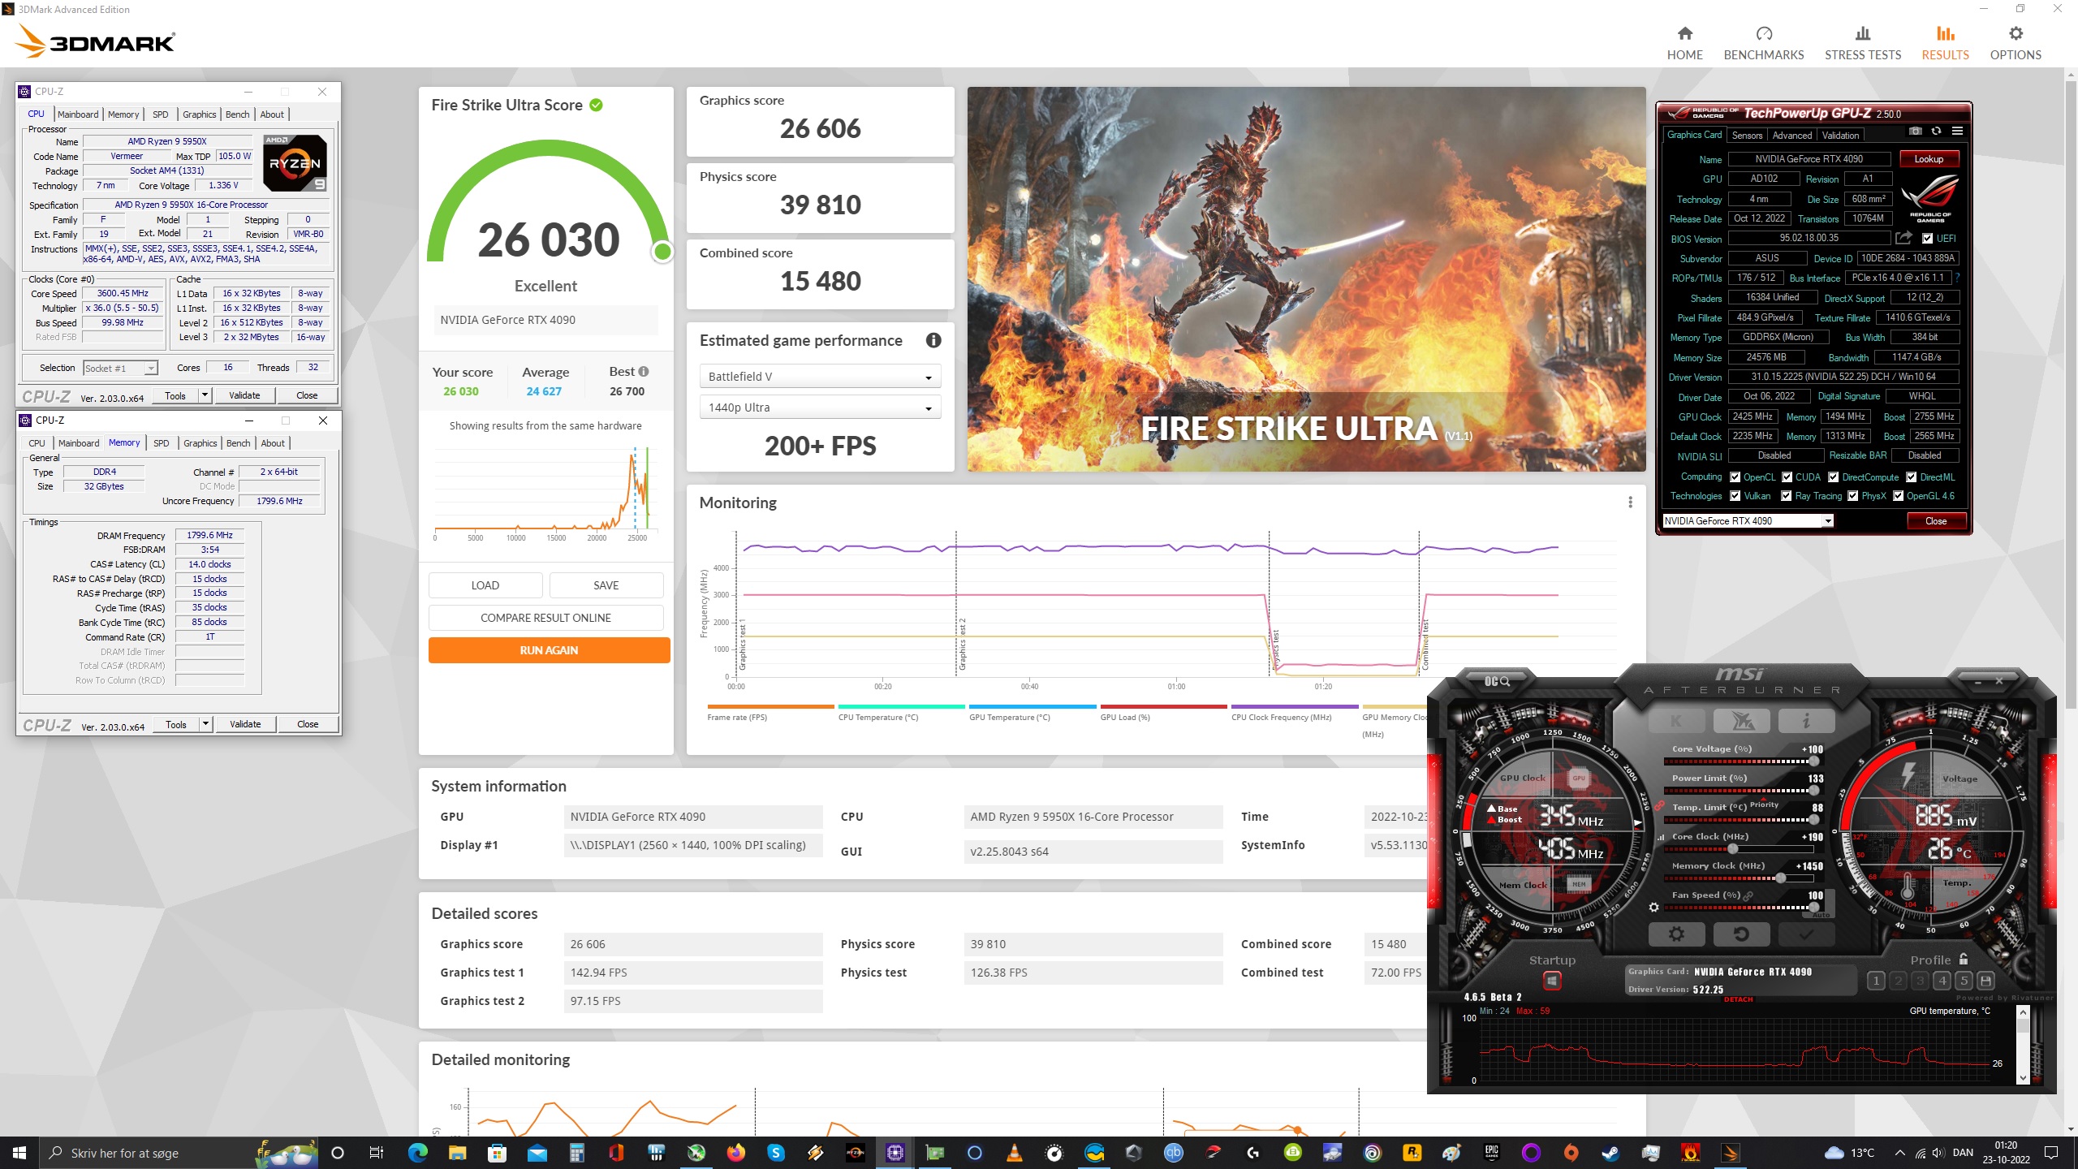Screen dimensions: 2078x1169
Task: Click the info icon beside Estimated game performance
Action: point(933,340)
